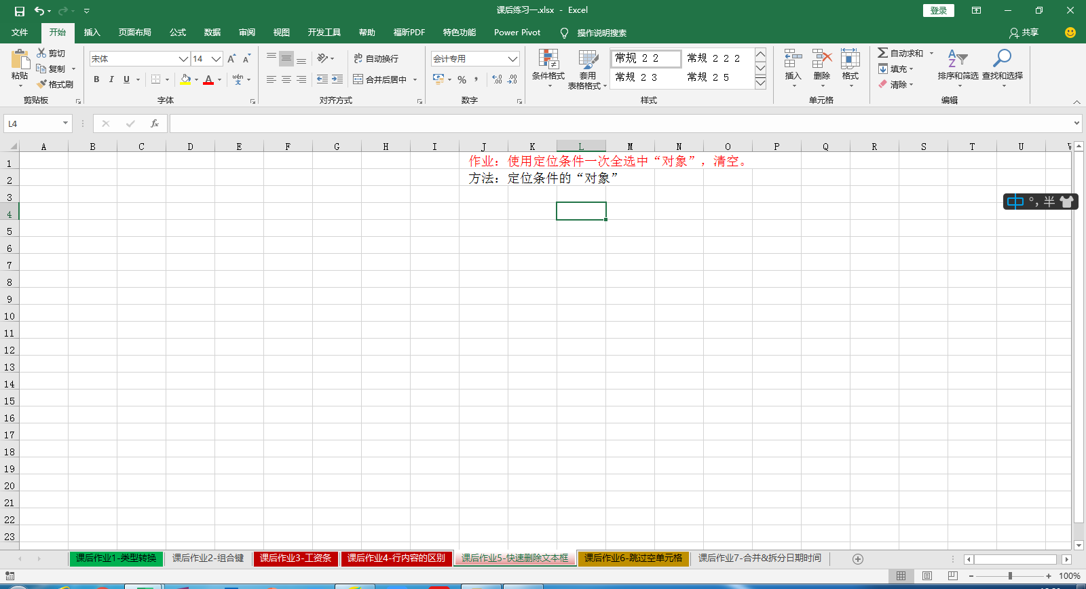Click the 共享 share button

(1024, 33)
